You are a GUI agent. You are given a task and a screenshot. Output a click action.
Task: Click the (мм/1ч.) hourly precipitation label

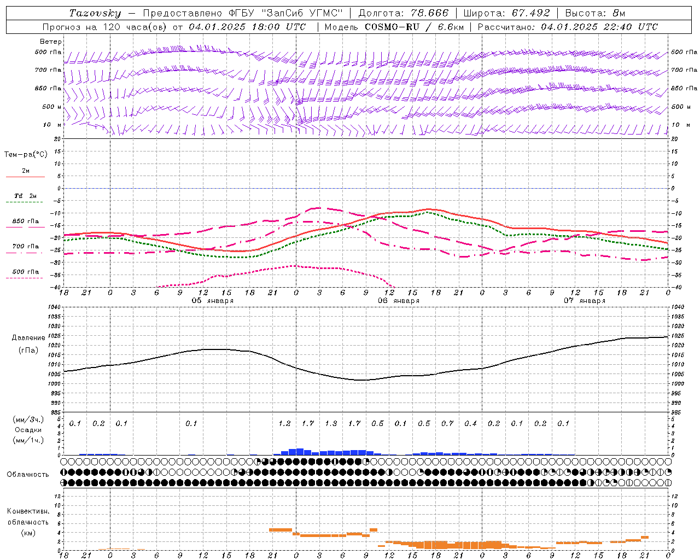tap(28, 440)
